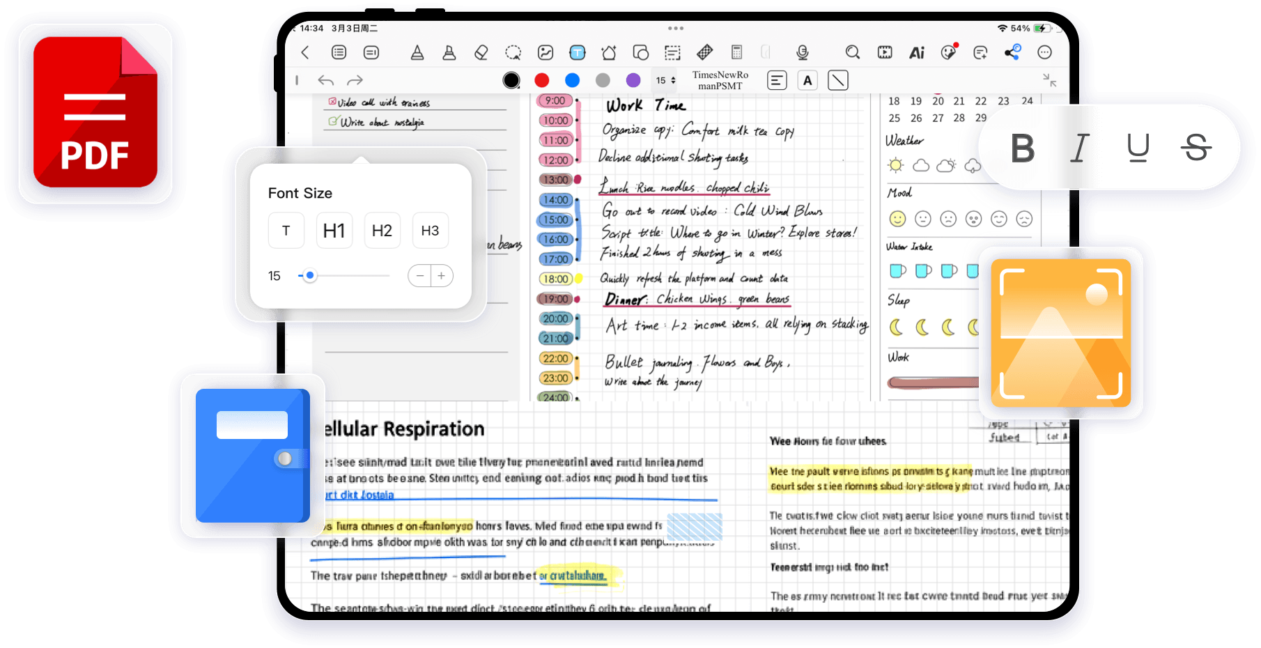Select the sunny weather icon
The height and width of the screenshot is (648, 1261).
click(x=896, y=165)
